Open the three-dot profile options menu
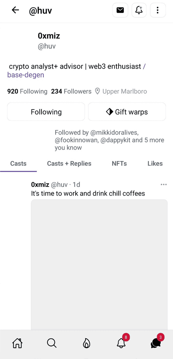173x359 pixels. (x=158, y=10)
